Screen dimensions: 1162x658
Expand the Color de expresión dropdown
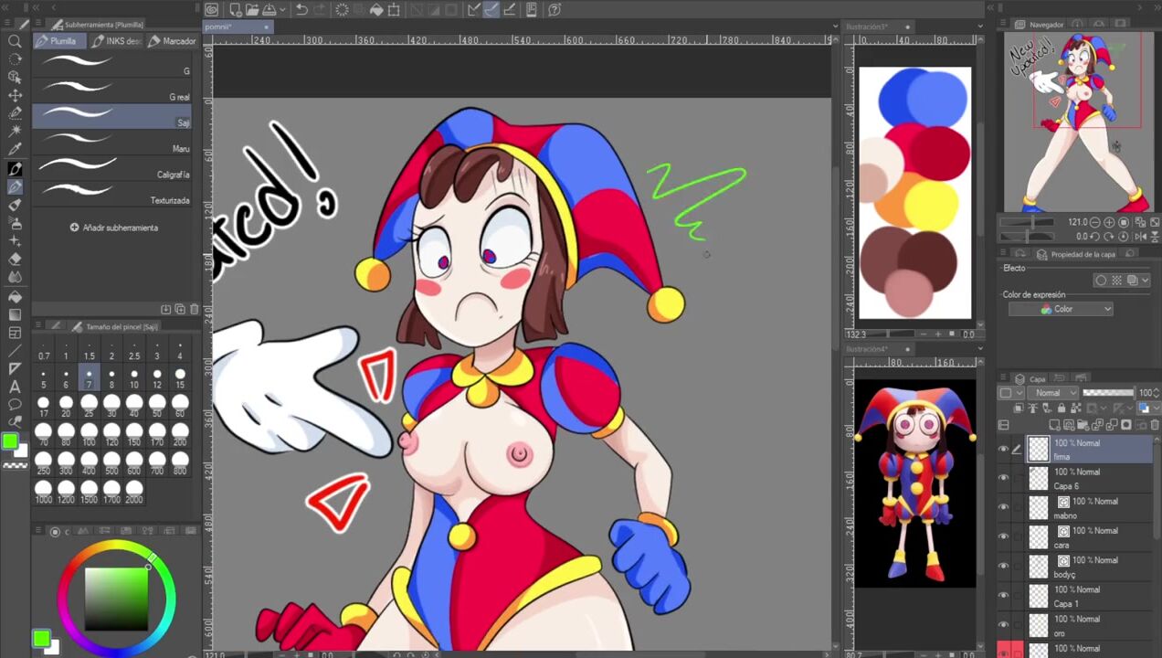point(1061,309)
